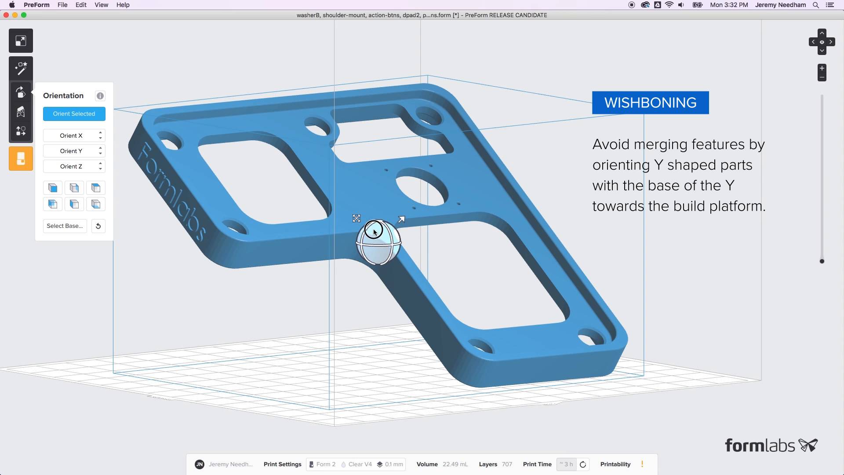The height and width of the screenshot is (475, 844).
Task: Click the volume speaker icon in menu bar
Action: point(681,5)
